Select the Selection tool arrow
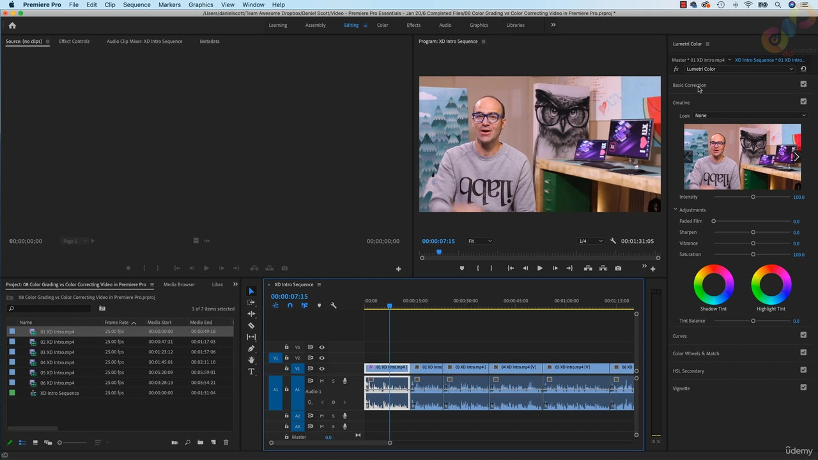818x460 pixels. (251, 291)
